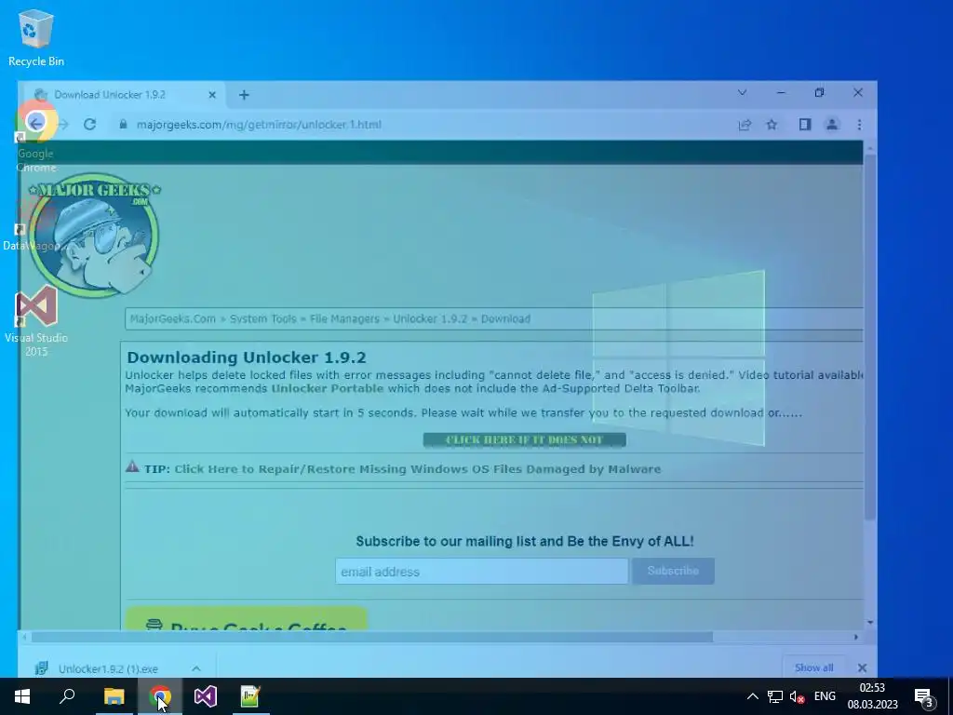Open a new tab with plus button
This screenshot has height=715, width=953.
(x=244, y=95)
